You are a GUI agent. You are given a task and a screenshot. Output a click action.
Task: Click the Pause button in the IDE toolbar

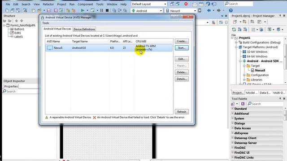pos(102,11)
